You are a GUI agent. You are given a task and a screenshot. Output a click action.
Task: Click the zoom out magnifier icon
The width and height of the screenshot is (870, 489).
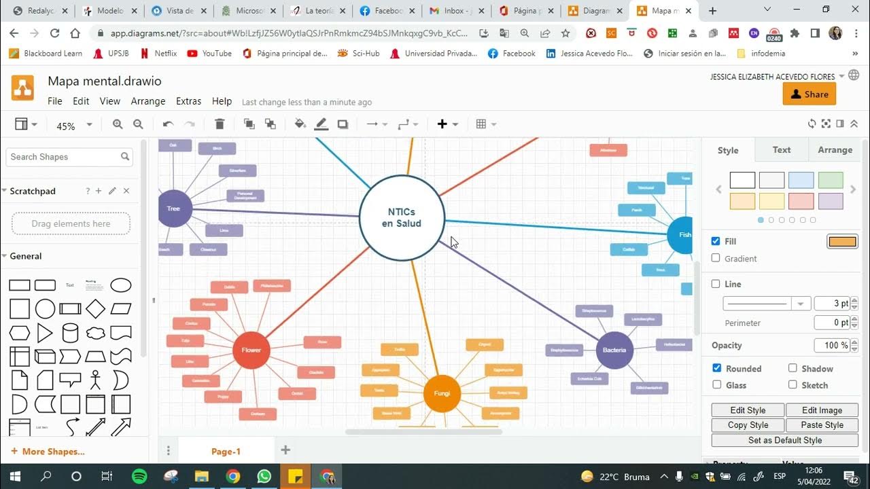[x=138, y=124]
